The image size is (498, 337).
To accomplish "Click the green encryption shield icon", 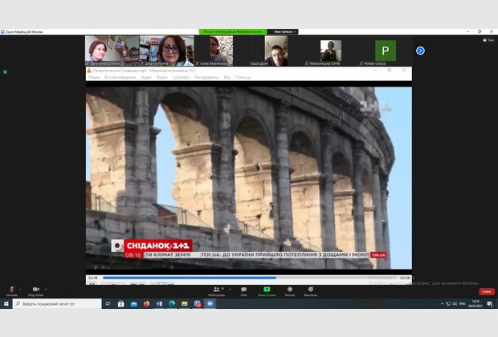I will [5, 71].
